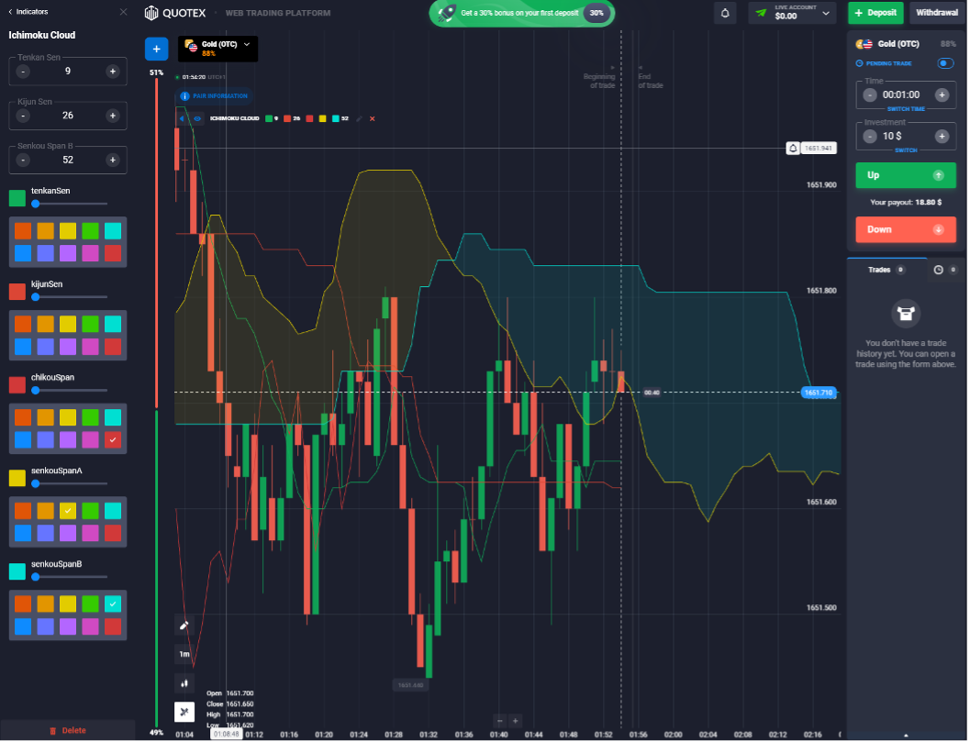The image size is (970, 742).
Task: Click the white trade-markers icon below chart tools
Action: (184, 712)
